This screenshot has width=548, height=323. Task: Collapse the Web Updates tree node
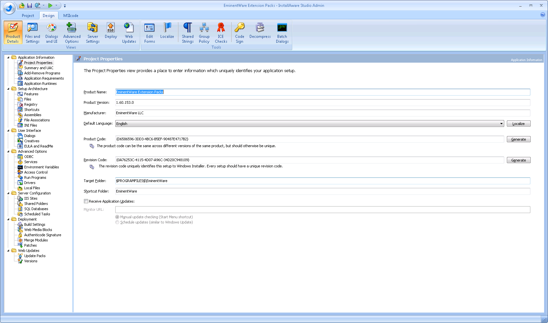(8, 251)
